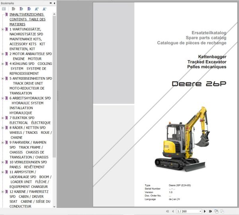Screen dimensions: 239x215
Task: Collapse the Bookmarks panel with left arrow
Action: [55, 3]
